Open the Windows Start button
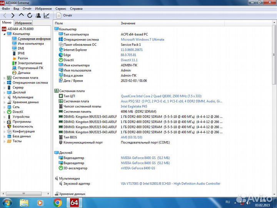Screen dimensions: 277x208 tap(7, 203)
